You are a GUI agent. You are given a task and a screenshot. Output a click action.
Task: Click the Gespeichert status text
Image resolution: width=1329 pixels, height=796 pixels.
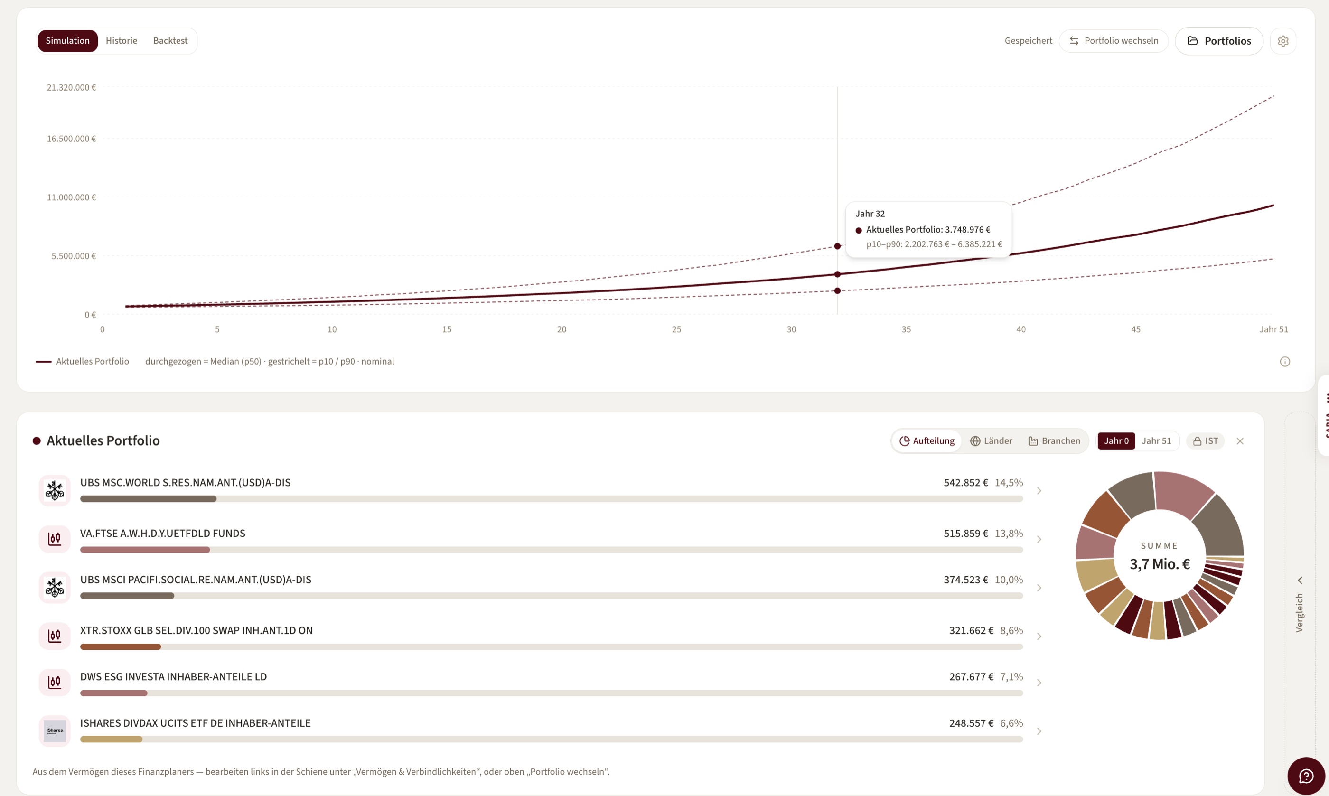1028,41
